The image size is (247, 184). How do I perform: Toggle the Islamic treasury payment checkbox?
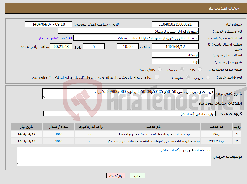157,77
